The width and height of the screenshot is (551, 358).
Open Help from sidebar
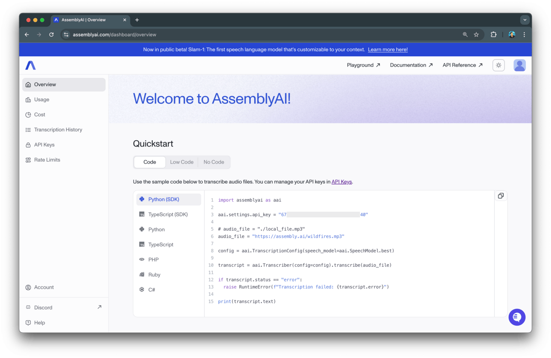pyautogui.click(x=64, y=323)
